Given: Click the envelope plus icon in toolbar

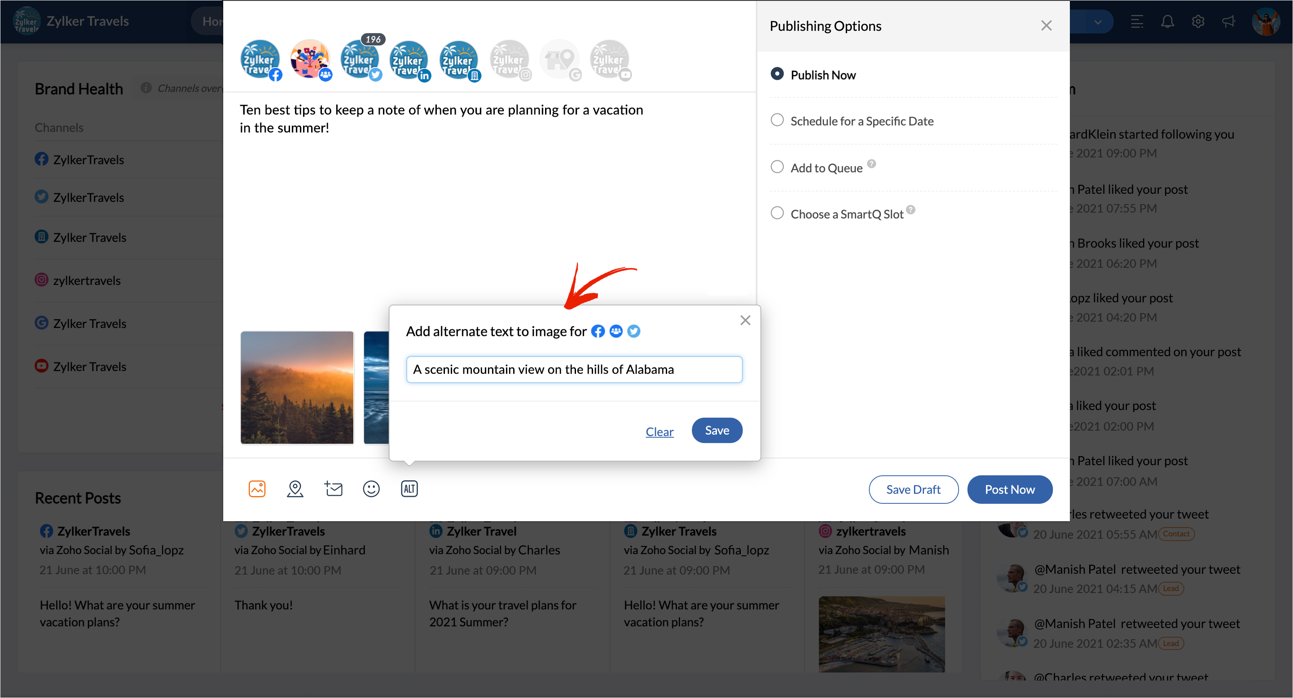Looking at the screenshot, I should pyautogui.click(x=333, y=489).
